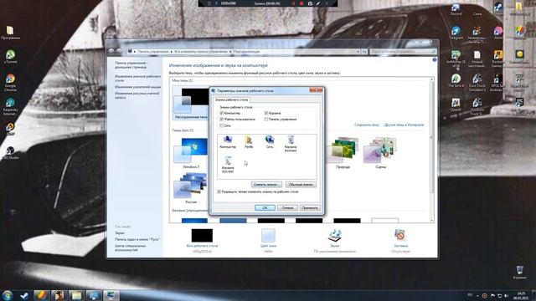The width and height of the screenshot is (536, 301).
Task: Open the Telegram desktop shortcut
Action: 456,33
